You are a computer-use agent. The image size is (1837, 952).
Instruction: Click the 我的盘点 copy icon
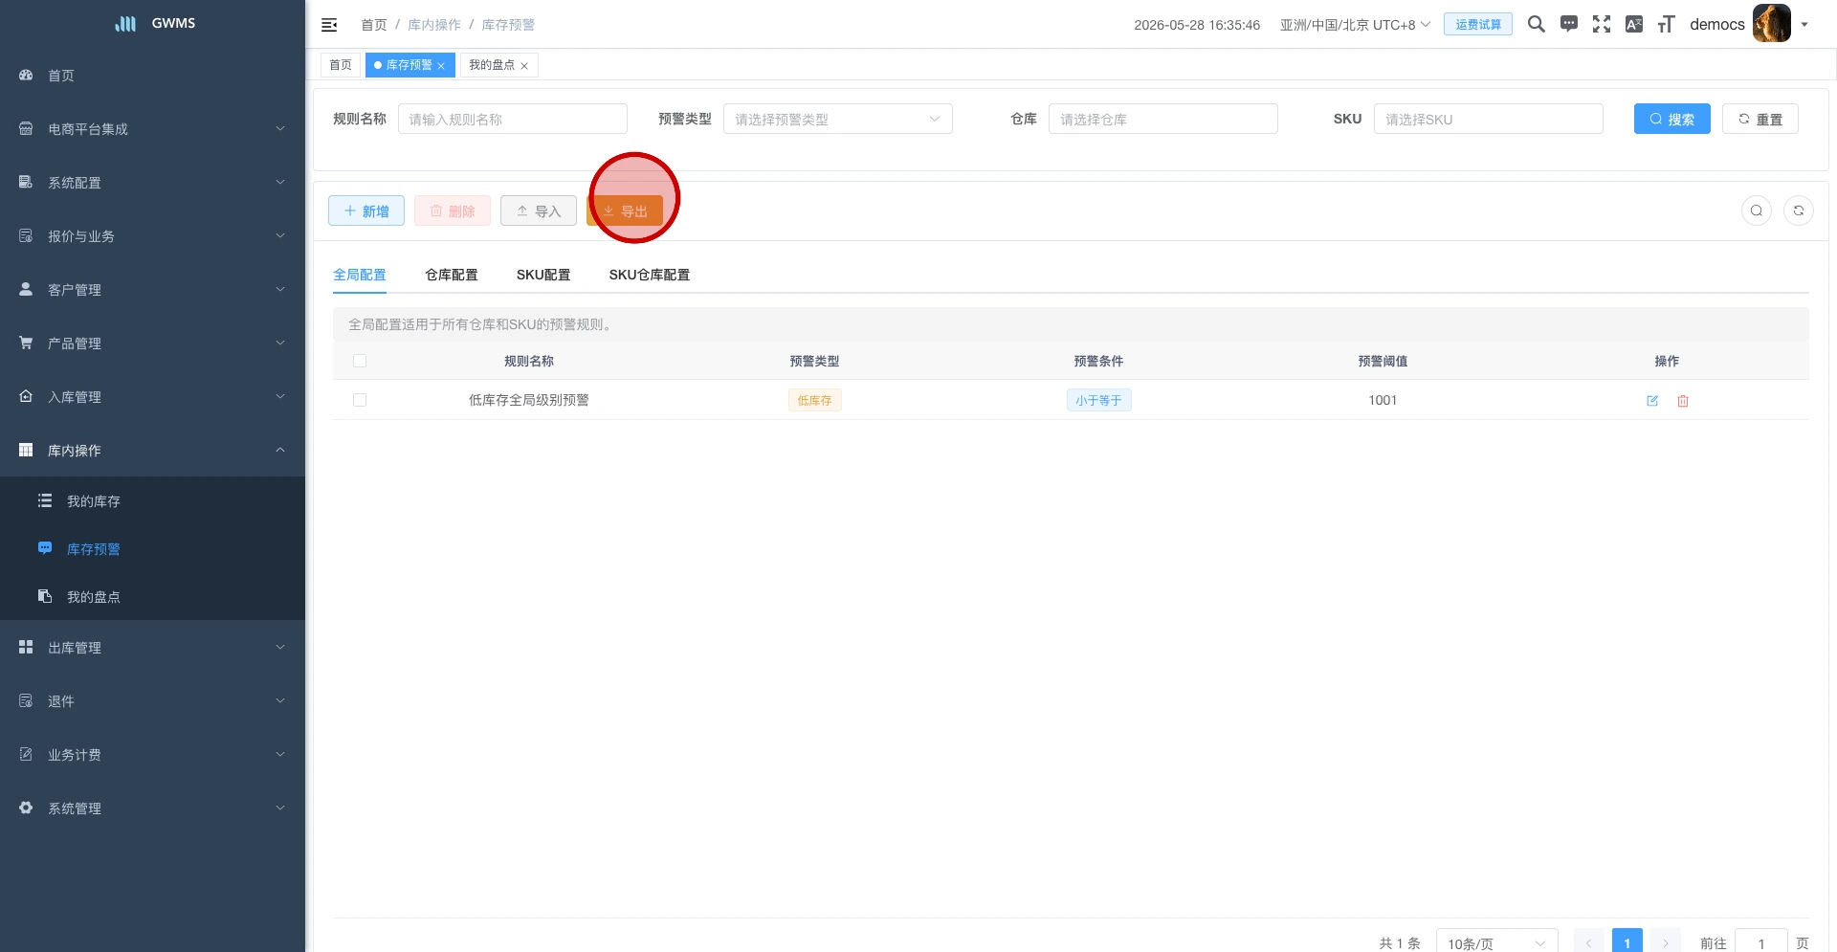[45, 596]
